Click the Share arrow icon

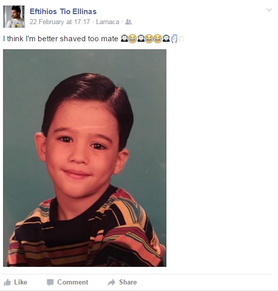pos(111,282)
